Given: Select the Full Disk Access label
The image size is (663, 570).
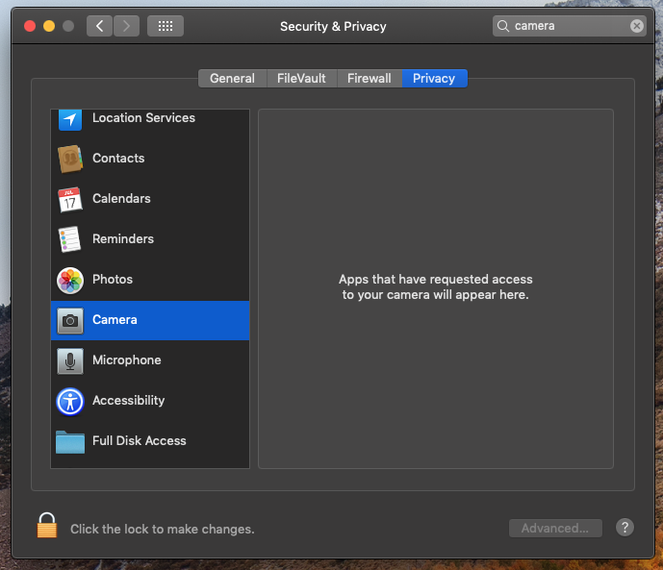Looking at the screenshot, I should click(x=140, y=441).
